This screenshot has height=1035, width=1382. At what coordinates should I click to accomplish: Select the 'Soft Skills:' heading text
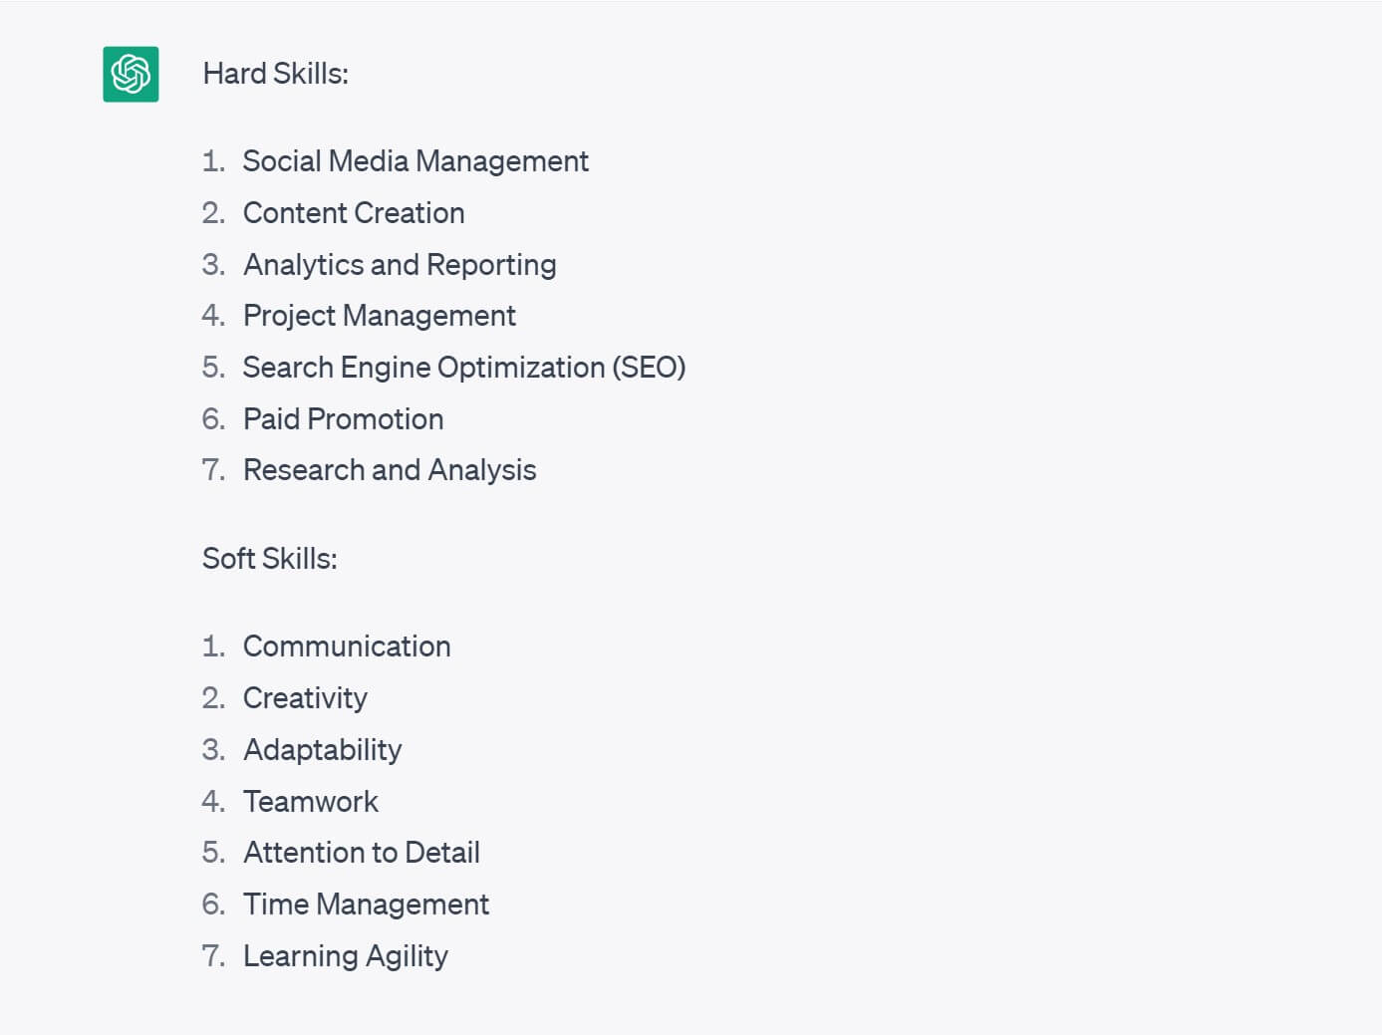(x=270, y=559)
